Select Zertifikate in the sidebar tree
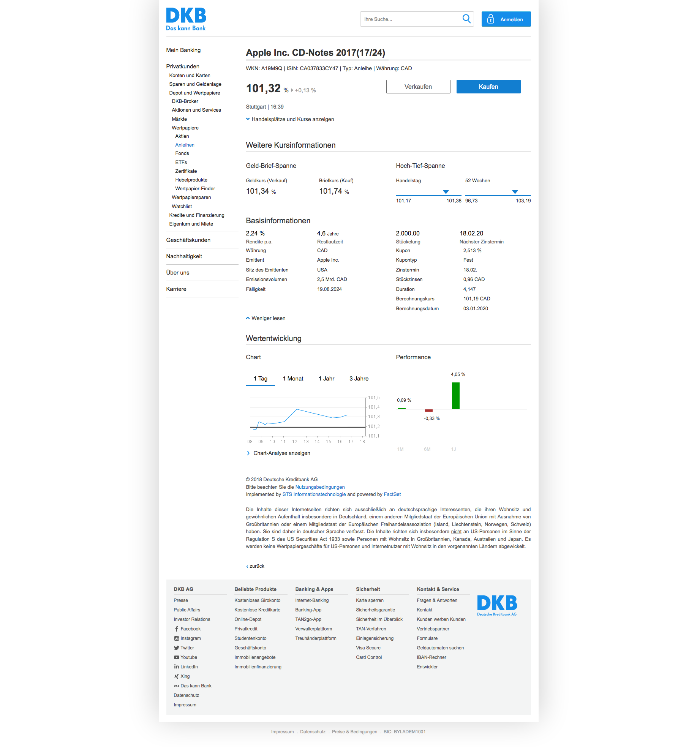This screenshot has height=747, width=697. [x=186, y=171]
